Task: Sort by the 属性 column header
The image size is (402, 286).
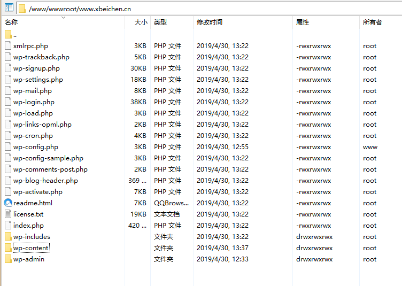Action: tap(303, 22)
